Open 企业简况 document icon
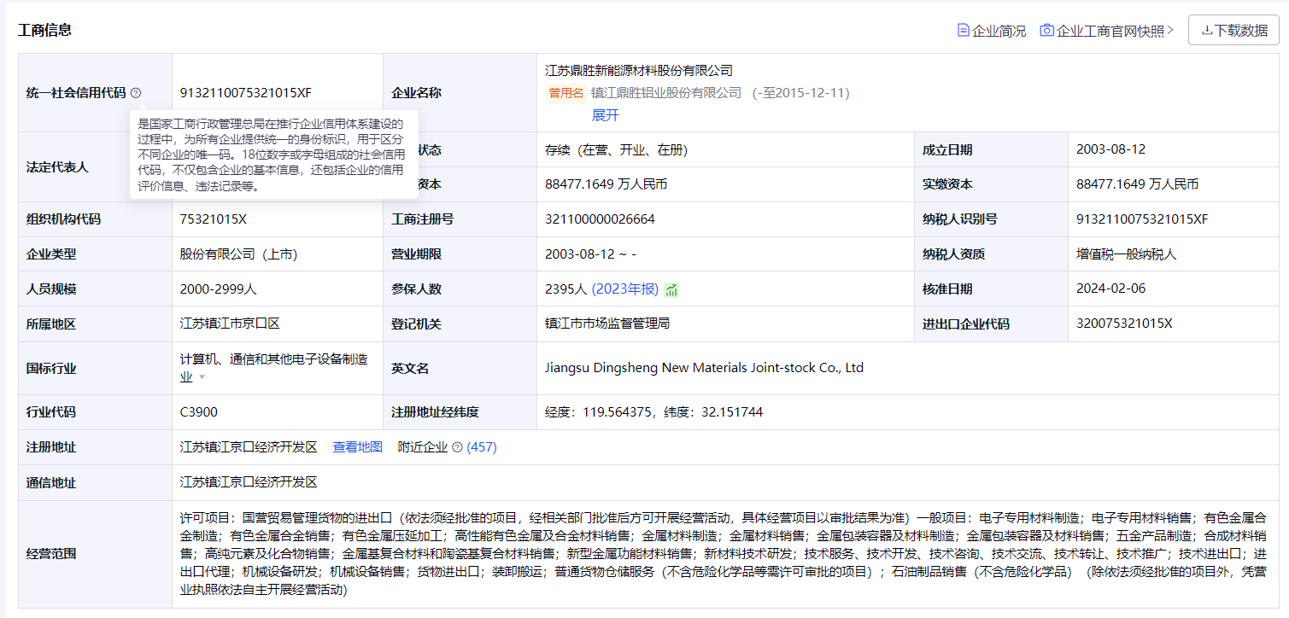 pos(964,30)
